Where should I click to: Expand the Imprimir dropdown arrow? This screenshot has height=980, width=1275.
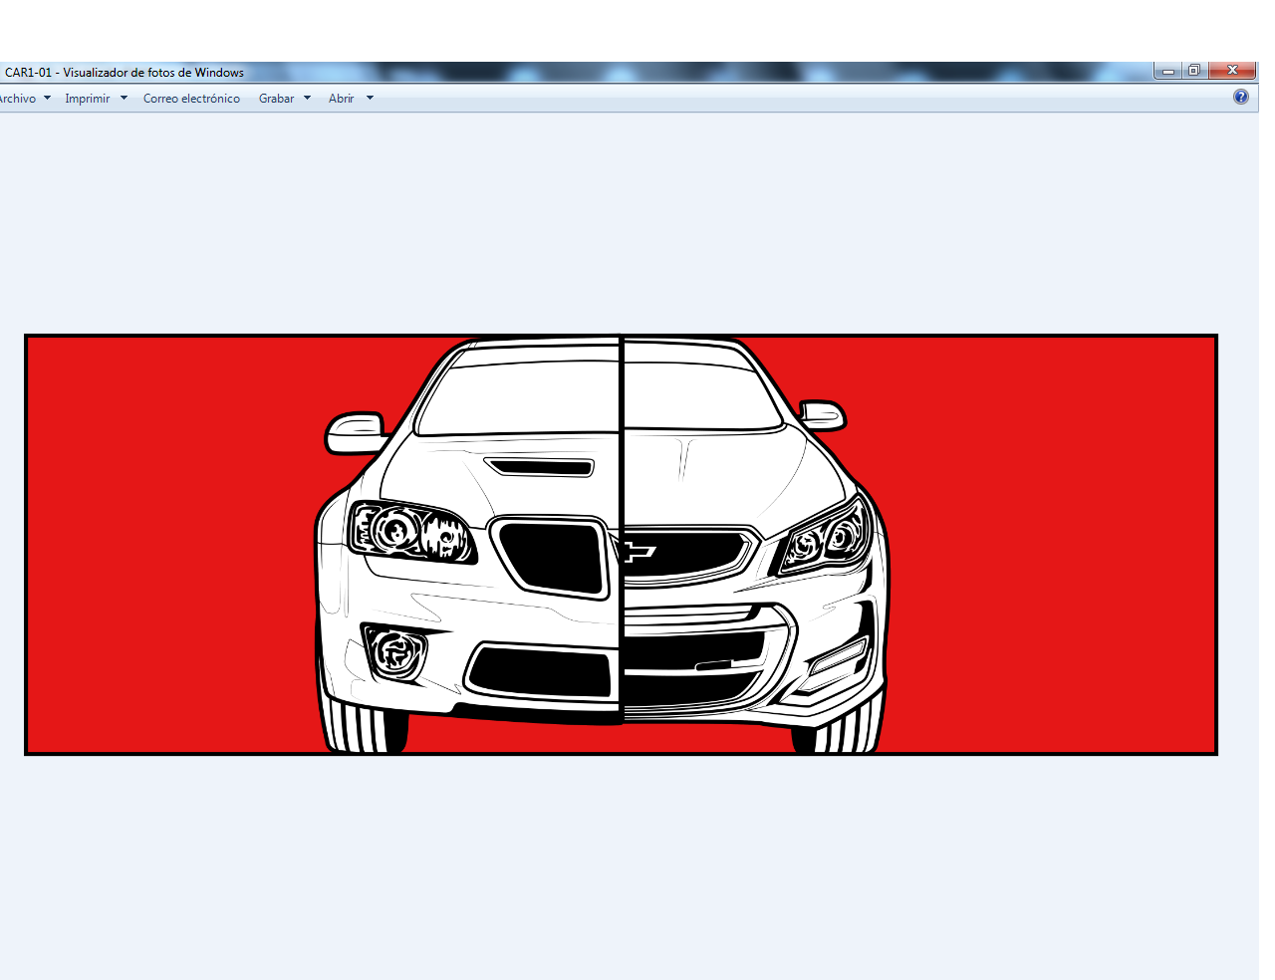124,98
